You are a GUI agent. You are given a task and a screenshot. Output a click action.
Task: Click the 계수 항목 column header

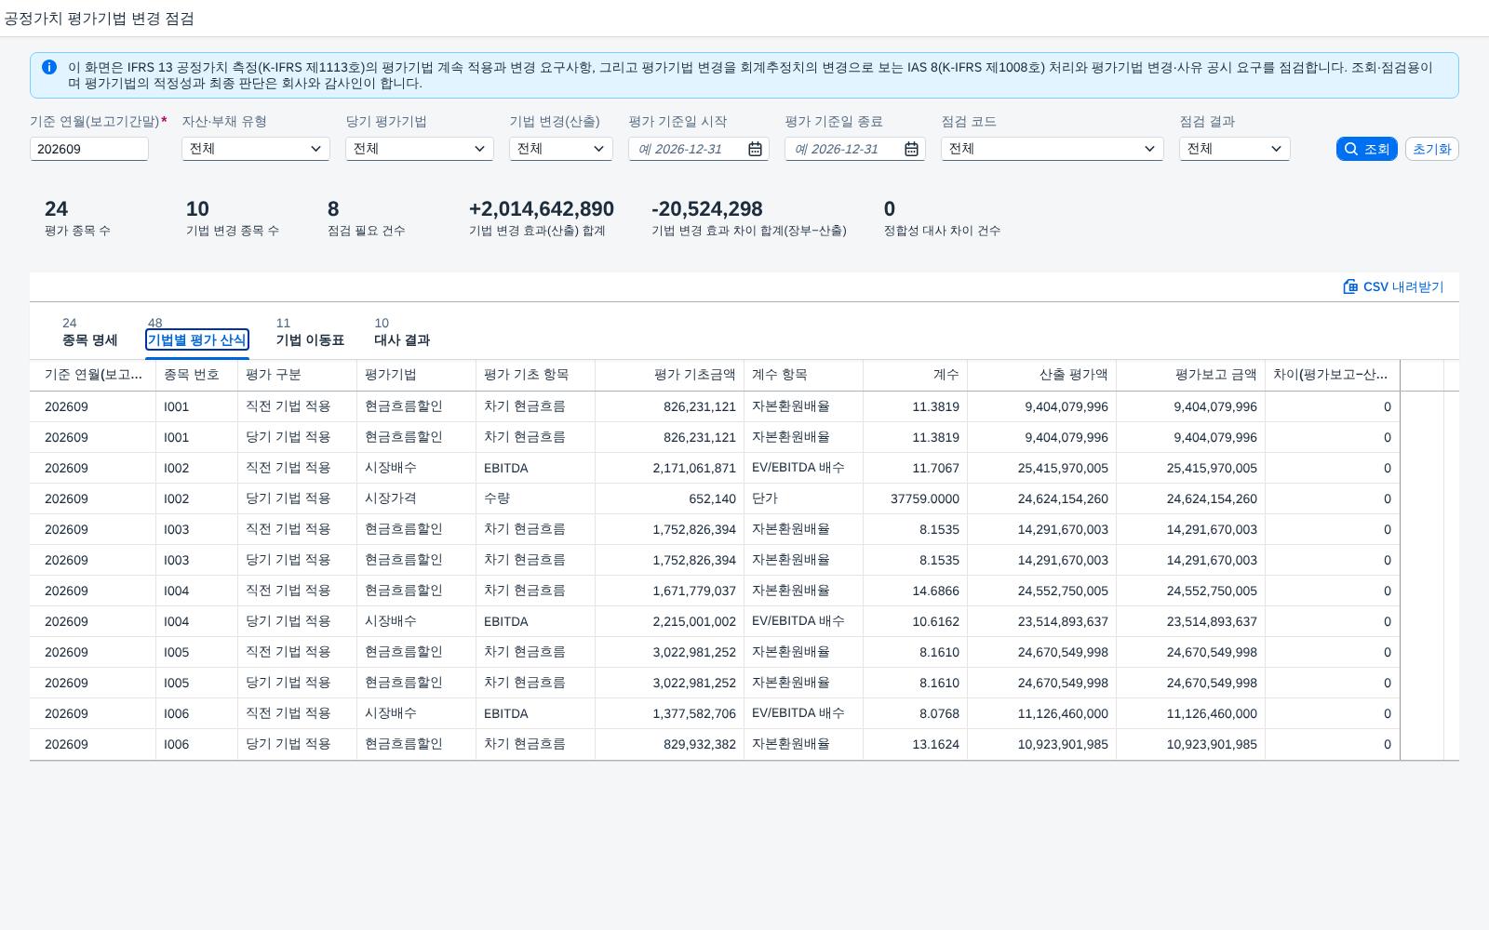click(804, 375)
